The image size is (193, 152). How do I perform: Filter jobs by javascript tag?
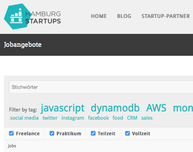(x=63, y=108)
